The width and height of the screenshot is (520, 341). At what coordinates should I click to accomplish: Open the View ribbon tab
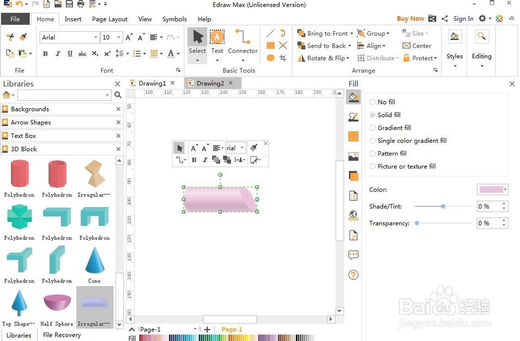pyautogui.click(x=145, y=19)
